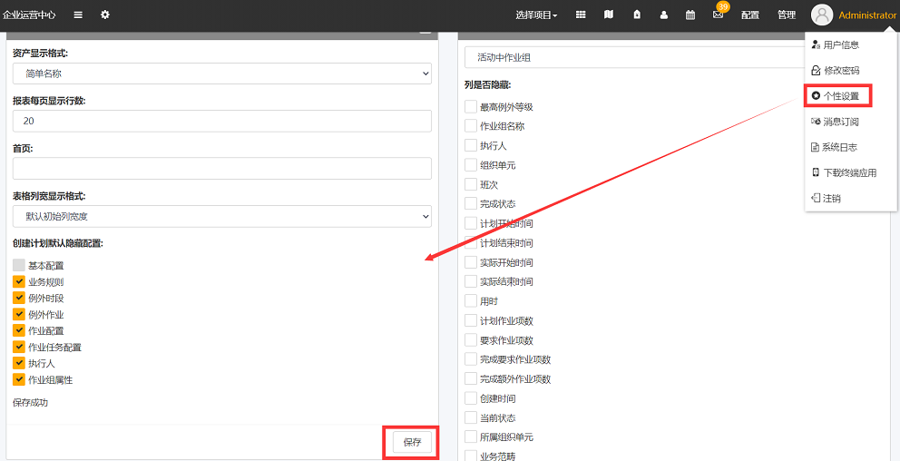
Task: Open the gear settings icon beside the hamburger menu
Action: coord(105,15)
